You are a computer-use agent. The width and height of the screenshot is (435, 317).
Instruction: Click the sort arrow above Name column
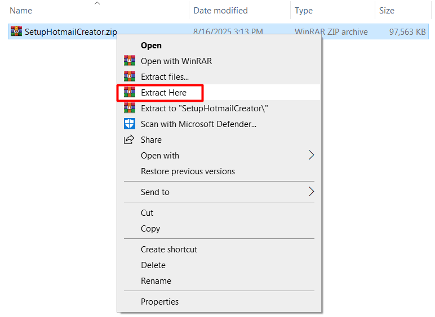pyautogui.click(x=97, y=3)
